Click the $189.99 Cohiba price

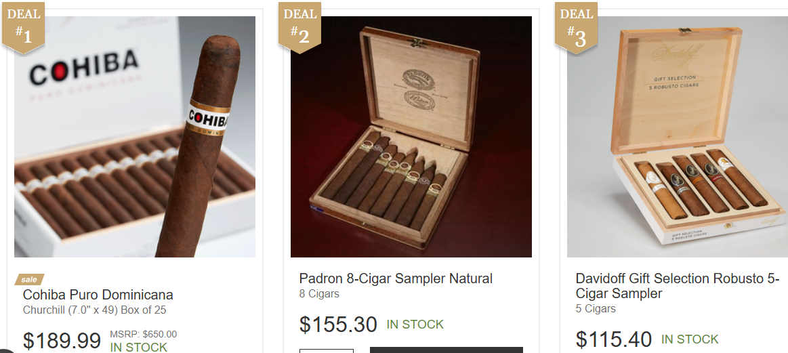[x=62, y=341]
